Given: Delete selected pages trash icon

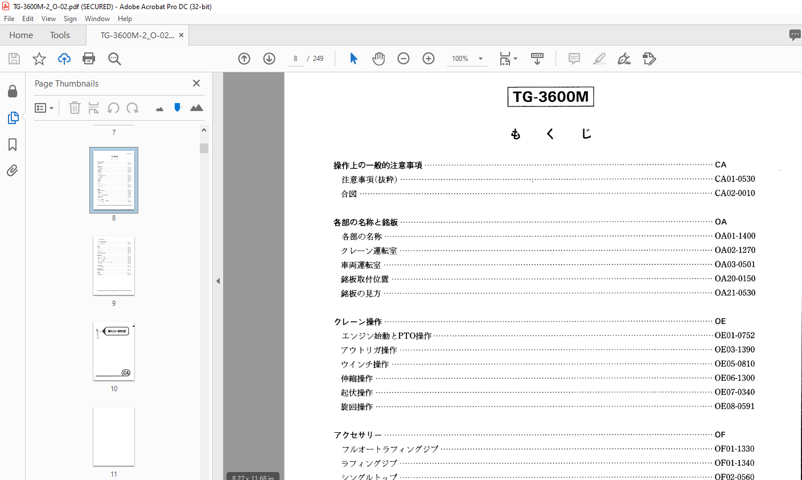Looking at the screenshot, I should point(75,108).
